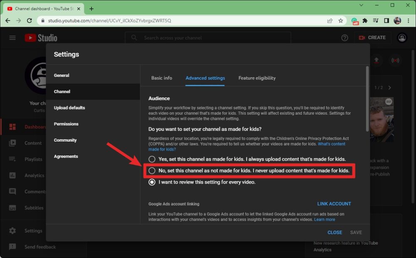Click the SAVE button

click(356, 232)
